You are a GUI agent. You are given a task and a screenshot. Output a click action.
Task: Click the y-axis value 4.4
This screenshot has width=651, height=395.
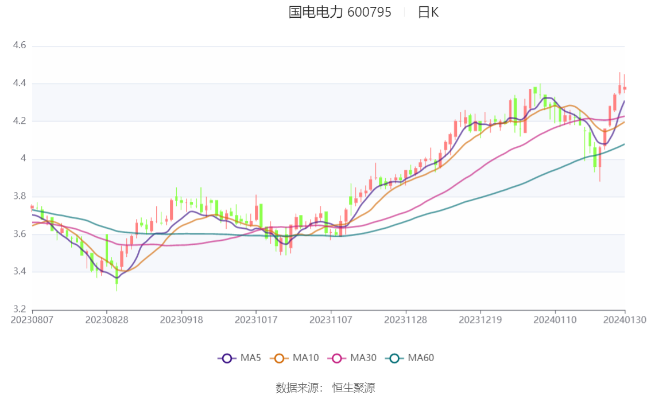point(20,83)
